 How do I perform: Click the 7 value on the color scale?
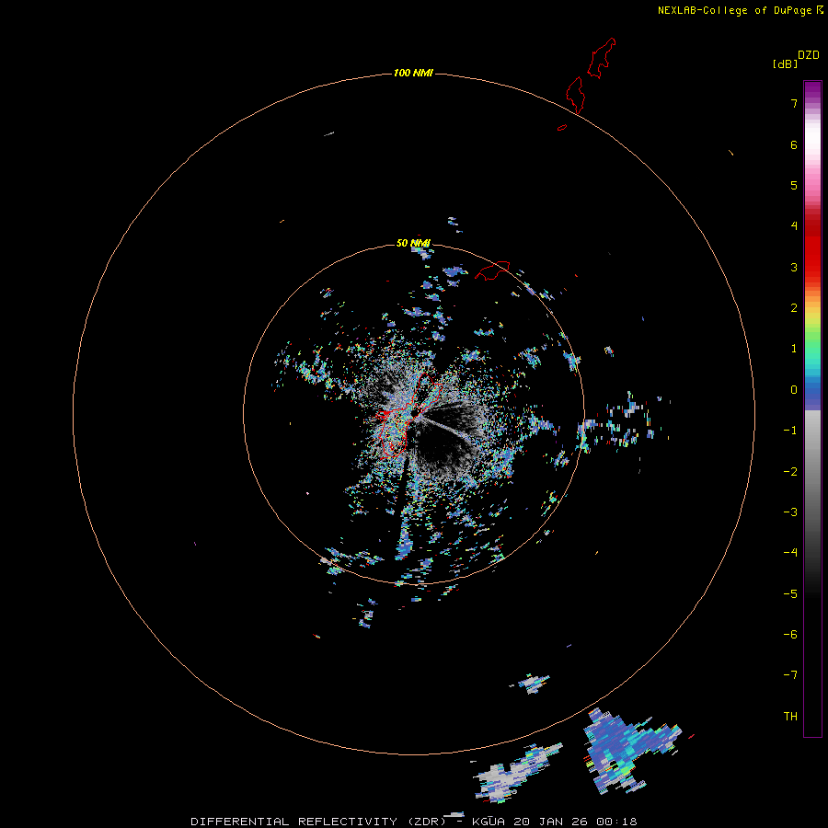(794, 103)
